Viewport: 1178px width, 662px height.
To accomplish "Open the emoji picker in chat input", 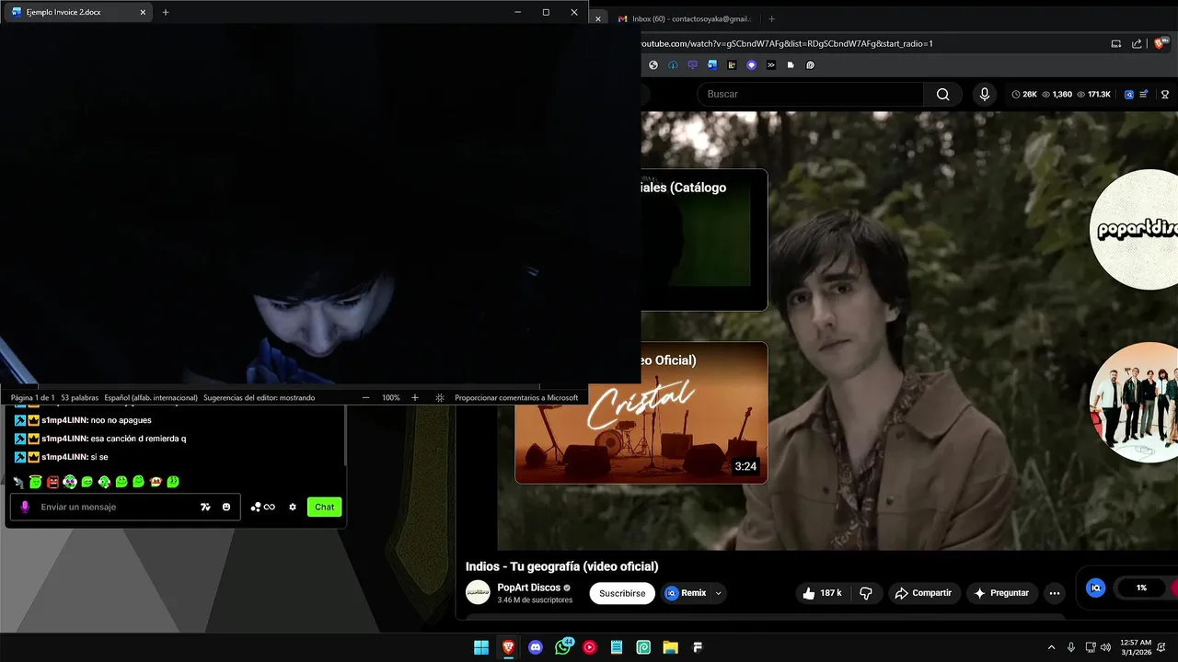I will tap(226, 507).
